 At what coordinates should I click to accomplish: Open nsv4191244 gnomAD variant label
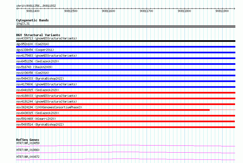(x=47, y=101)
